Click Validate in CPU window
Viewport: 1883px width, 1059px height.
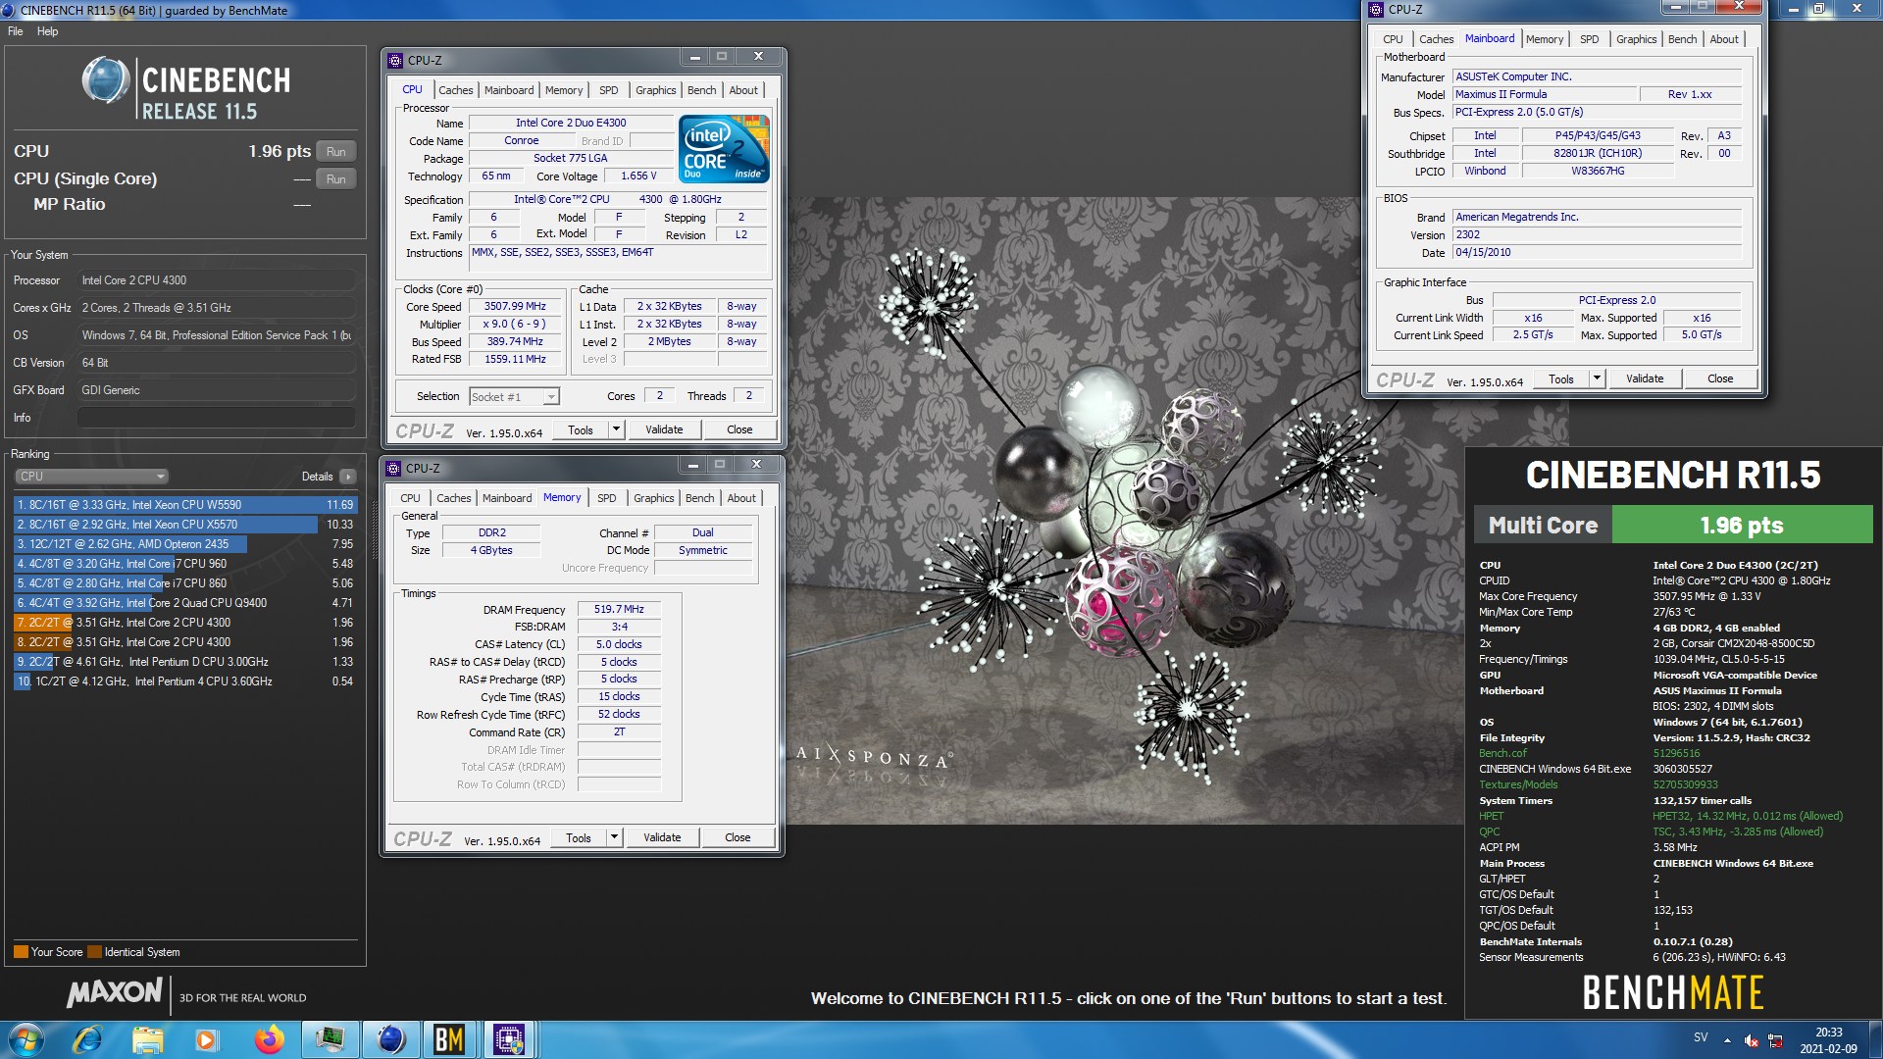point(664,429)
